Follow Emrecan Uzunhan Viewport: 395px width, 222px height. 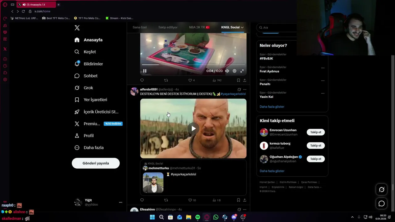click(x=316, y=132)
